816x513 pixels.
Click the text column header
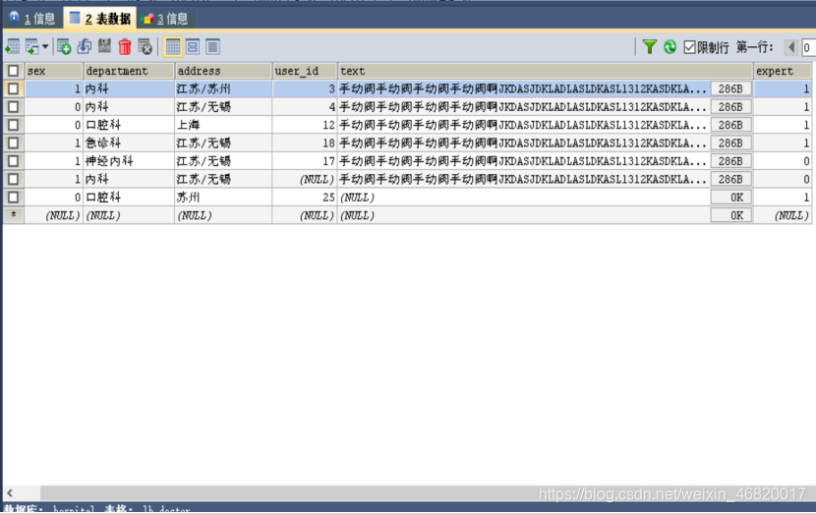pyautogui.click(x=545, y=71)
